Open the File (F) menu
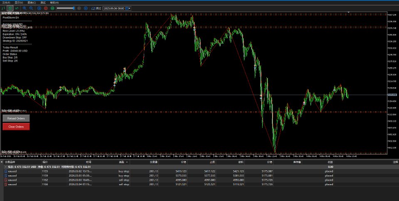 [x=6, y=2]
